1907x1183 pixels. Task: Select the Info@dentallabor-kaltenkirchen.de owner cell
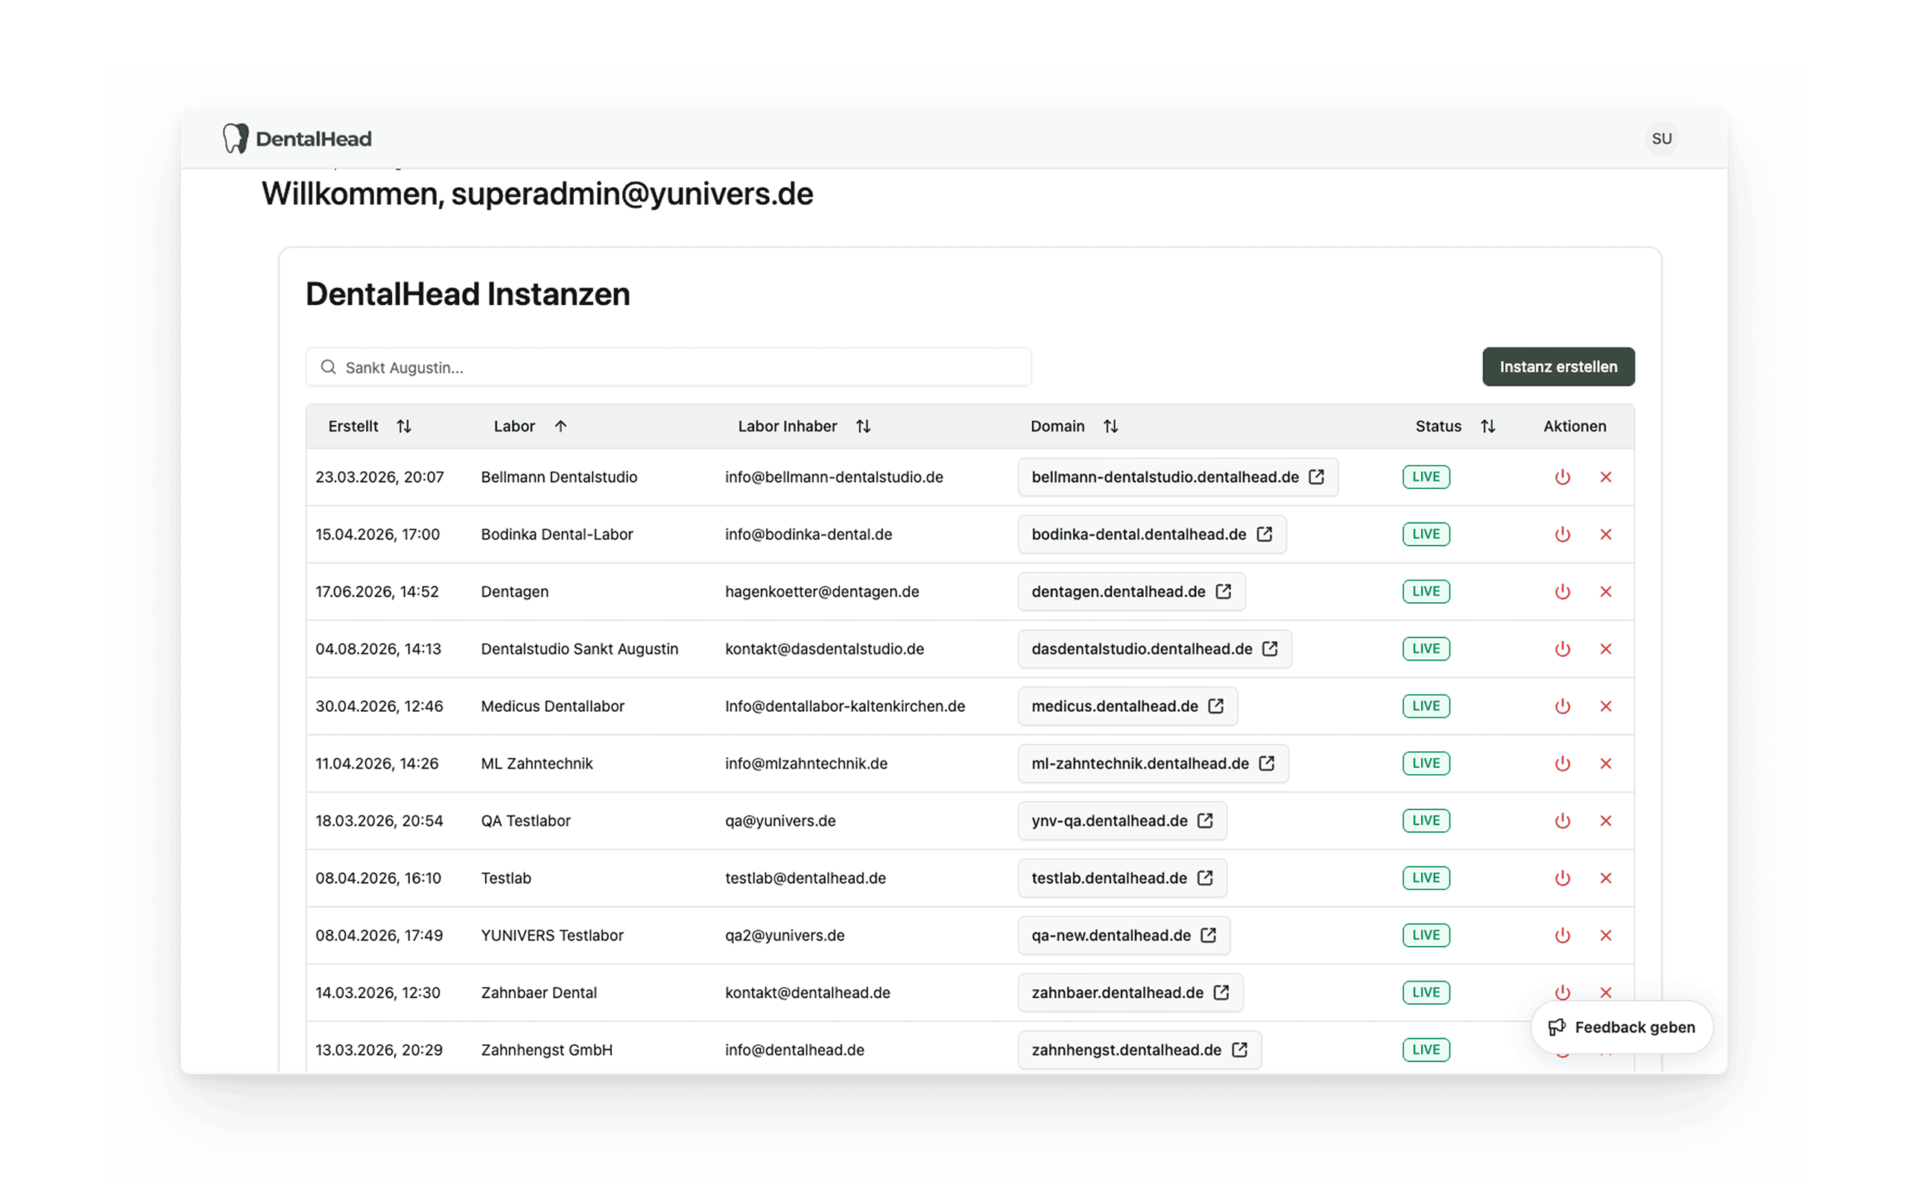845,705
